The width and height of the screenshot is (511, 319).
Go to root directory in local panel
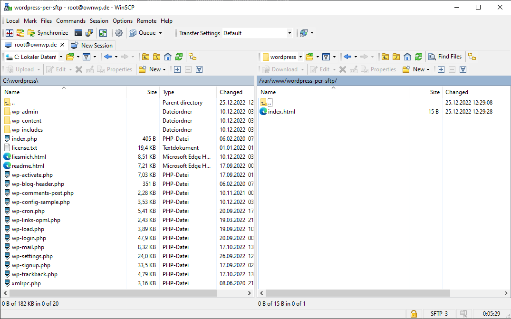click(x=156, y=57)
